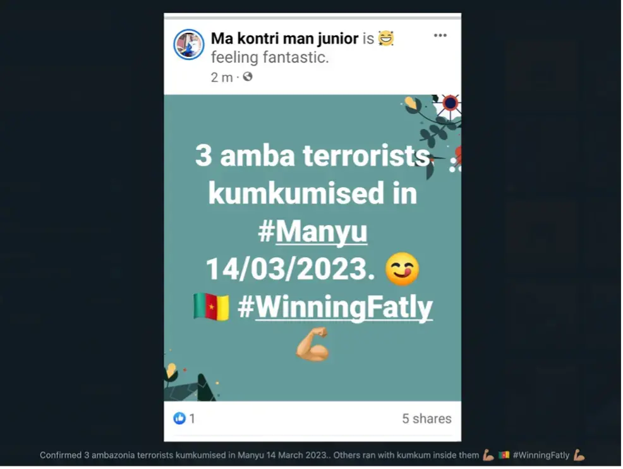Follow the #Manyu hashtag in the post
Screen dimensions: 623x469
coord(313,231)
